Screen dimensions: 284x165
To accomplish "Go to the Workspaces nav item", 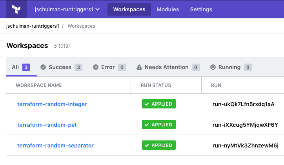I will [x=129, y=9].
